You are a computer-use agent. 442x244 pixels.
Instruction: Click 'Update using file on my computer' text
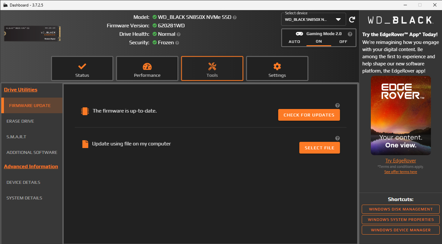[x=131, y=144]
